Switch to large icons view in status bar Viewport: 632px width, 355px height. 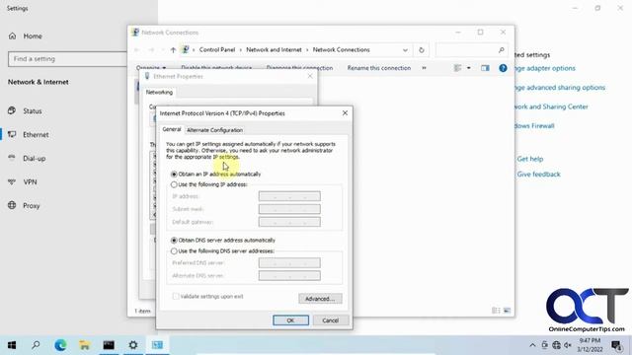tap(507, 311)
